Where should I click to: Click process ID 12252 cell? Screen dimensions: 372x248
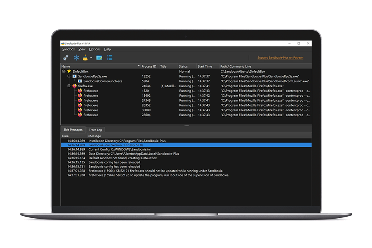146,76
